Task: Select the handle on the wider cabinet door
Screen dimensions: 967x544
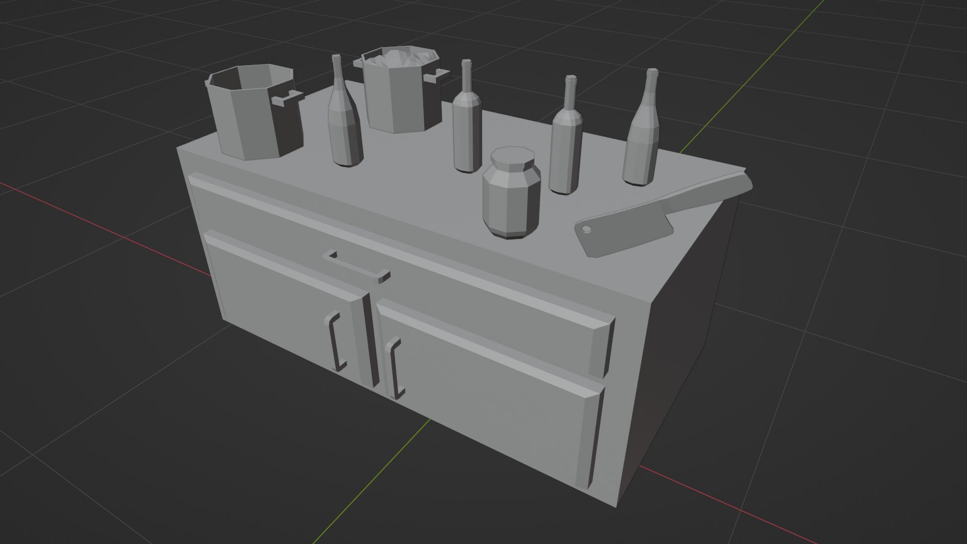Action: 394,369
